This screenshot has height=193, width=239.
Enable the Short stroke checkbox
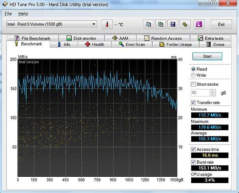click(x=194, y=84)
